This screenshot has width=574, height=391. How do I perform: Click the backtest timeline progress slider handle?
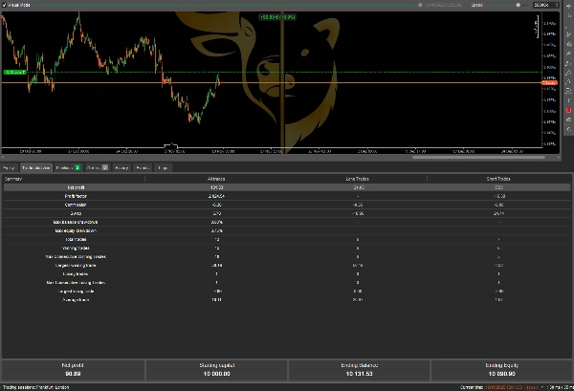coord(420,5)
